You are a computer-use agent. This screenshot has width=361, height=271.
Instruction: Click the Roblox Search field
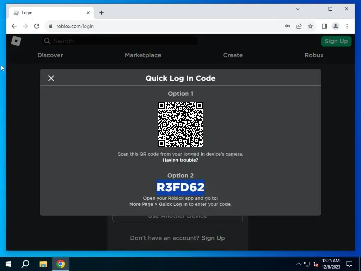click(x=120, y=41)
